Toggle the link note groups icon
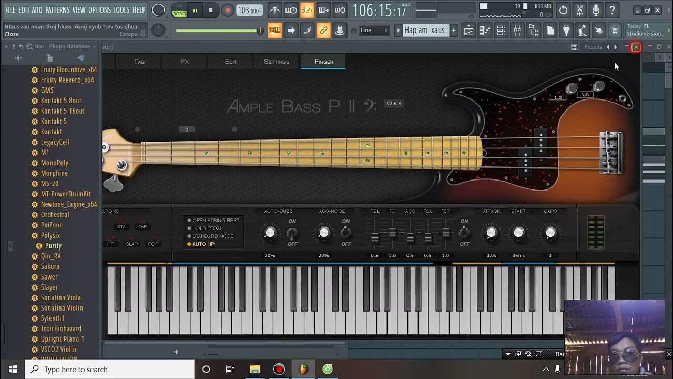 (323, 31)
